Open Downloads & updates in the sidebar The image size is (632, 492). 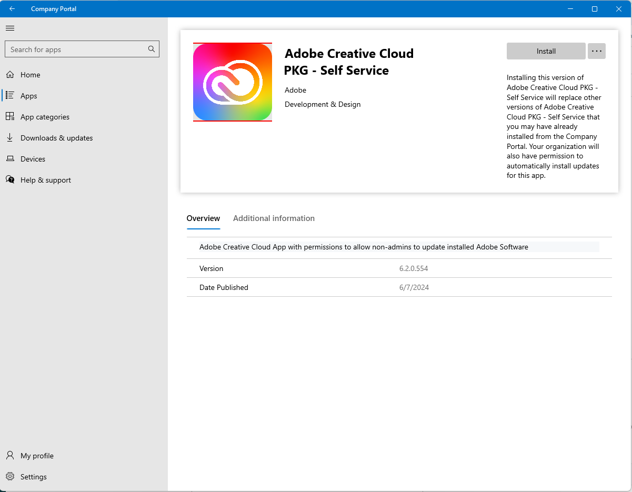click(x=84, y=138)
